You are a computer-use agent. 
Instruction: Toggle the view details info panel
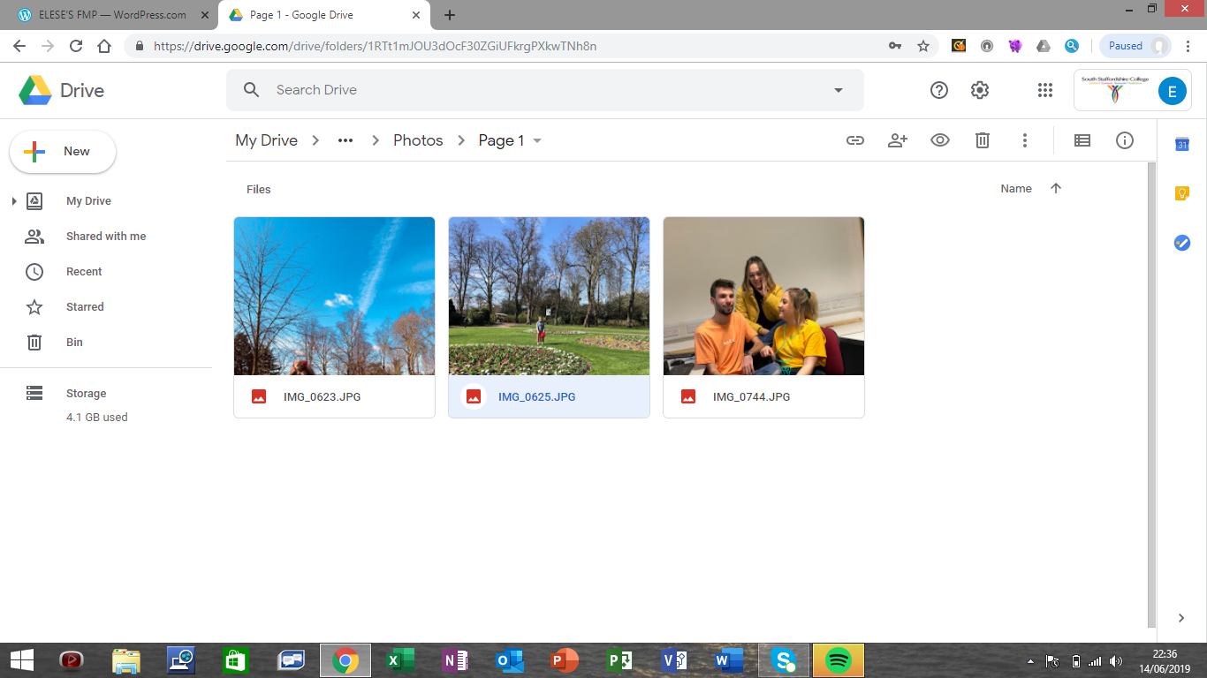click(1125, 140)
